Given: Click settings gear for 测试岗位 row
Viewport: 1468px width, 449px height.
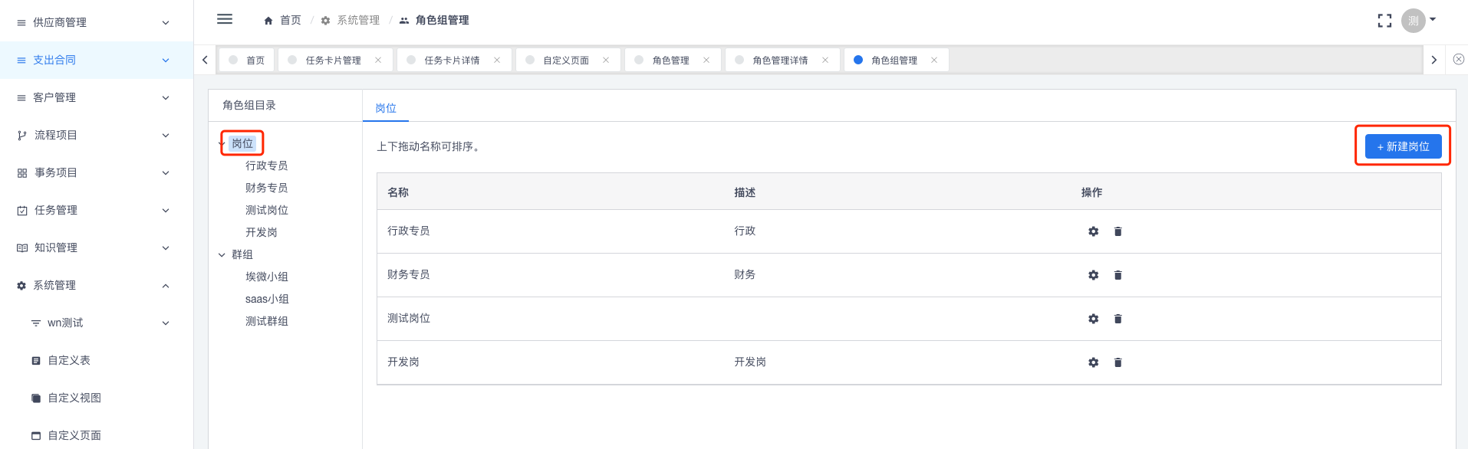Looking at the screenshot, I should tap(1094, 319).
